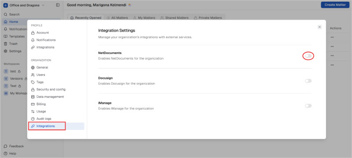Open the Versions workspace
352x158 pixels.
(15, 79)
